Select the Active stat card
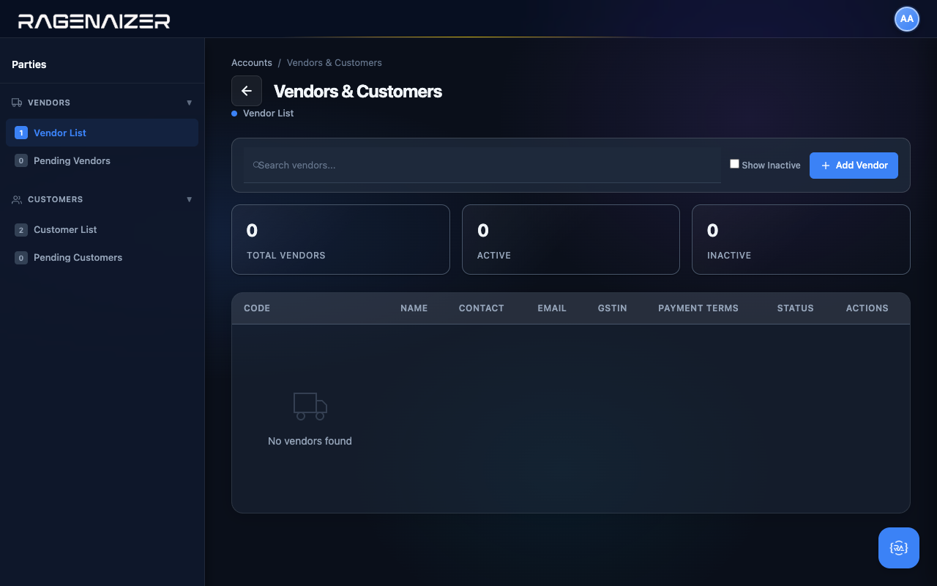 571,240
